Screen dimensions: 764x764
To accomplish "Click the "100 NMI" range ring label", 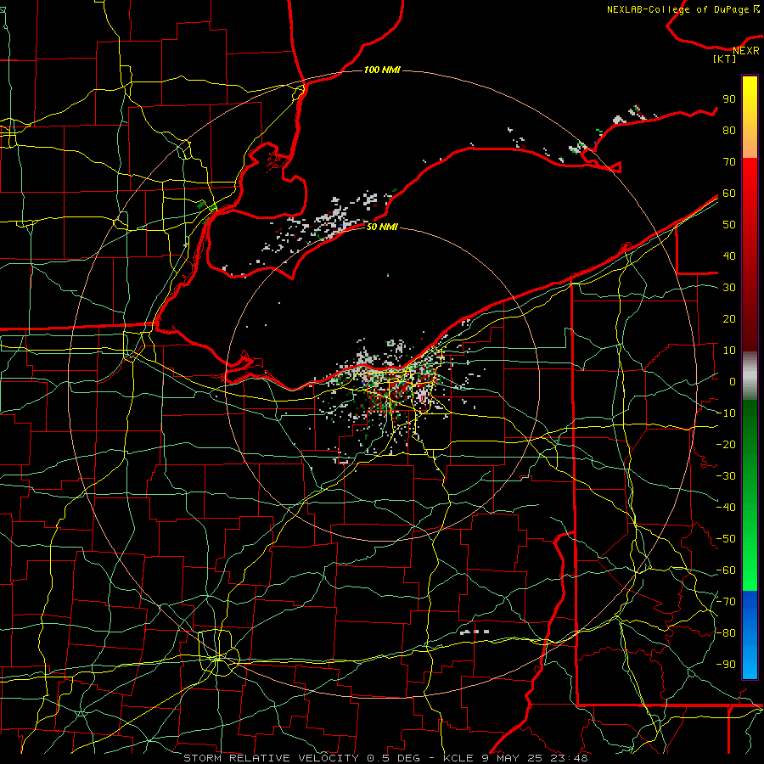I will pyautogui.click(x=382, y=70).
